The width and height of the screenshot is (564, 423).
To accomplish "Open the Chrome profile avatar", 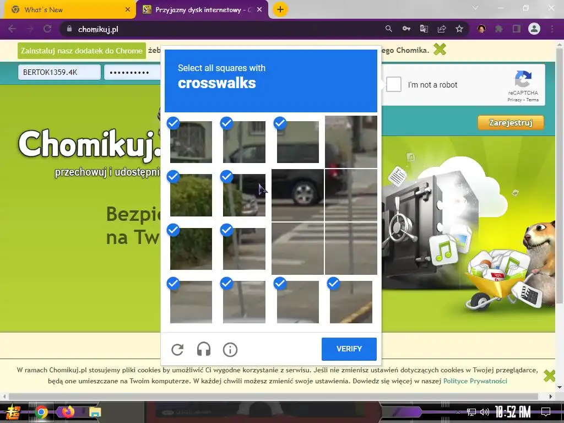I will click(534, 29).
